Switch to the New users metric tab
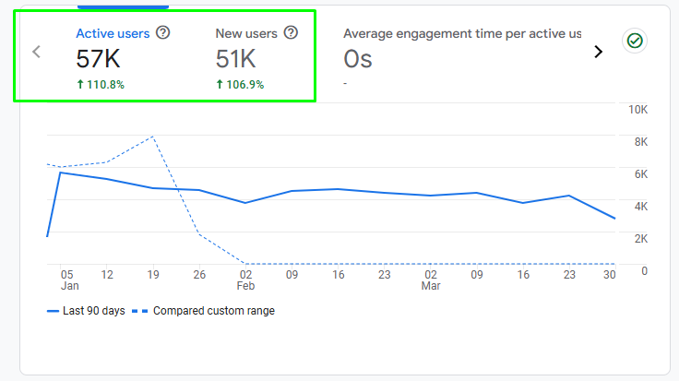The height and width of the screenshot is (381, 679). [247, 34]
